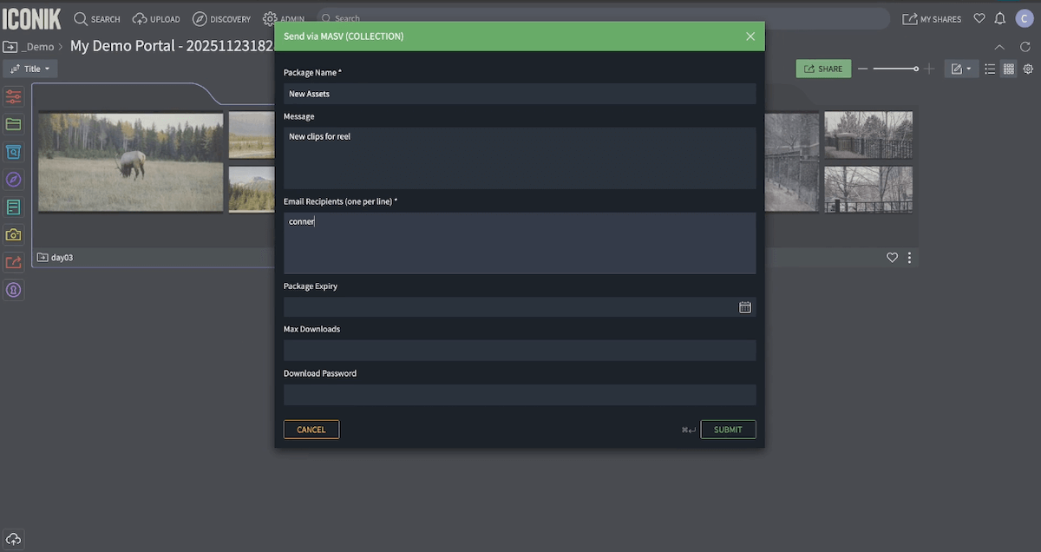
Task: Open the Title sort dropdown
Action: pos(30,69)
